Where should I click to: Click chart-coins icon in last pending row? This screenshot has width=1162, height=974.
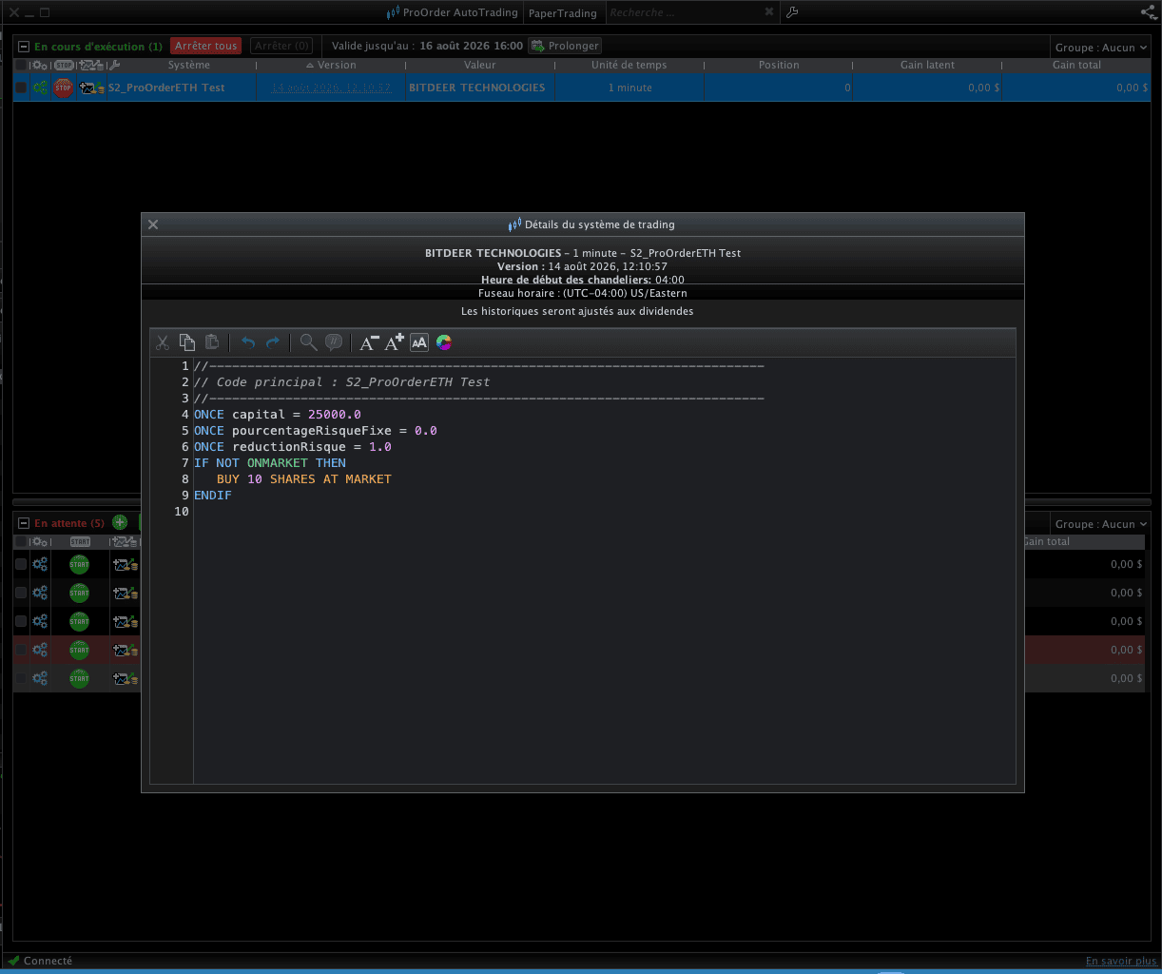(126, 678)
